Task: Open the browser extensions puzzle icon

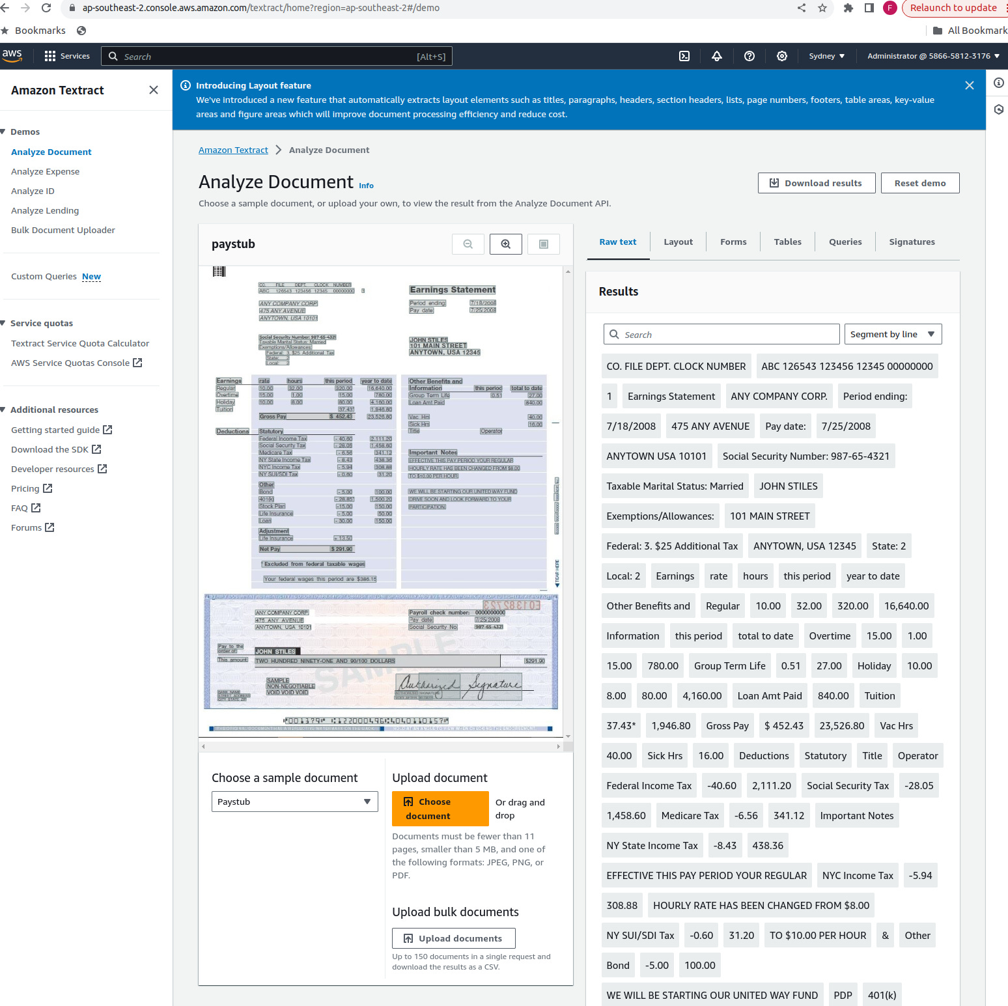Action: pos(848,8)
